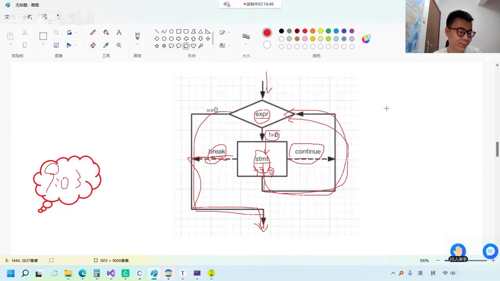This screenshot has width=500, height=281.
Task: Activate the Text tool
Action: coord(119,32)
